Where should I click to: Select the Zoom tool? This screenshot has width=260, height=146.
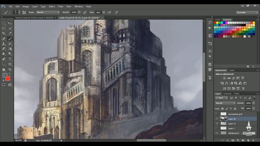coord(10,69)
